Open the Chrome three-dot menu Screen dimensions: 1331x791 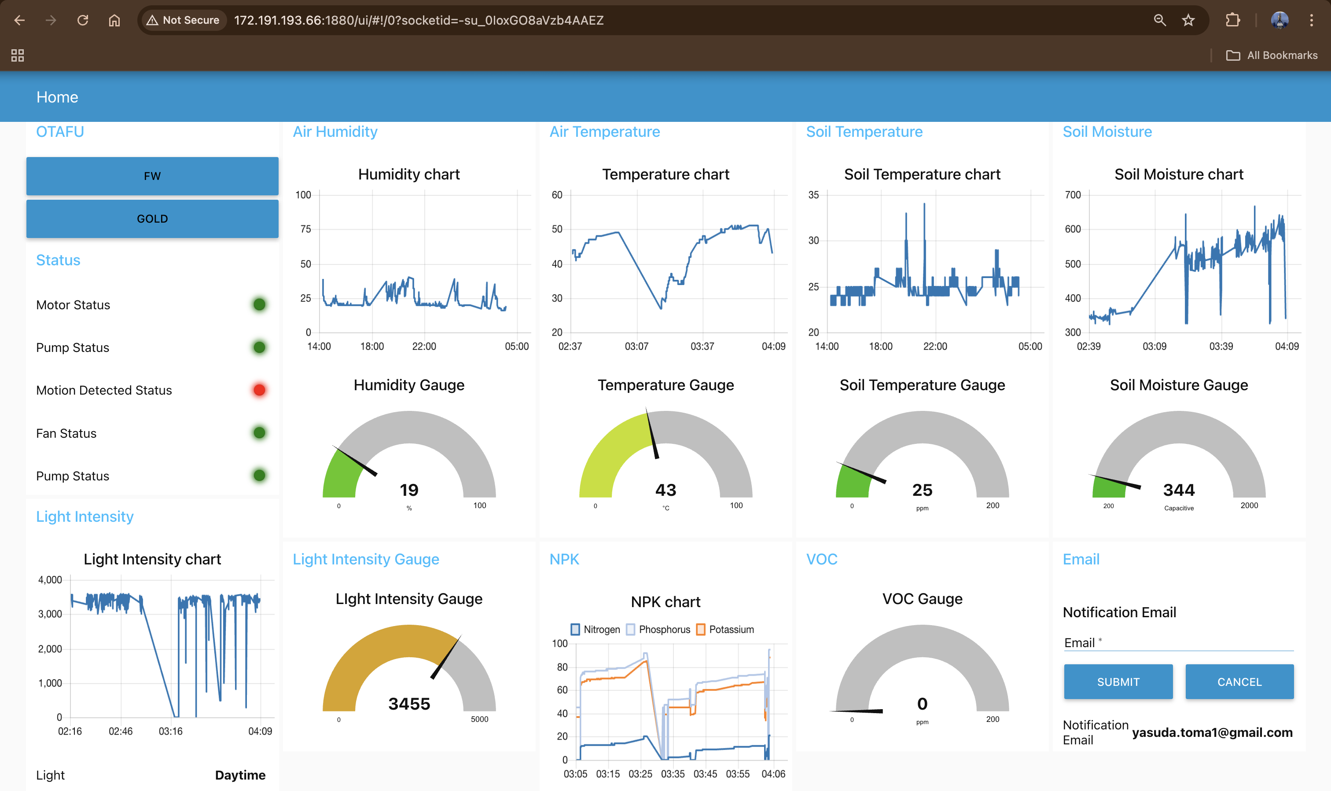pos(1312,20)
